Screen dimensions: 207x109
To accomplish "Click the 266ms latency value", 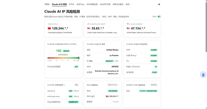I will tap(76, 96).
